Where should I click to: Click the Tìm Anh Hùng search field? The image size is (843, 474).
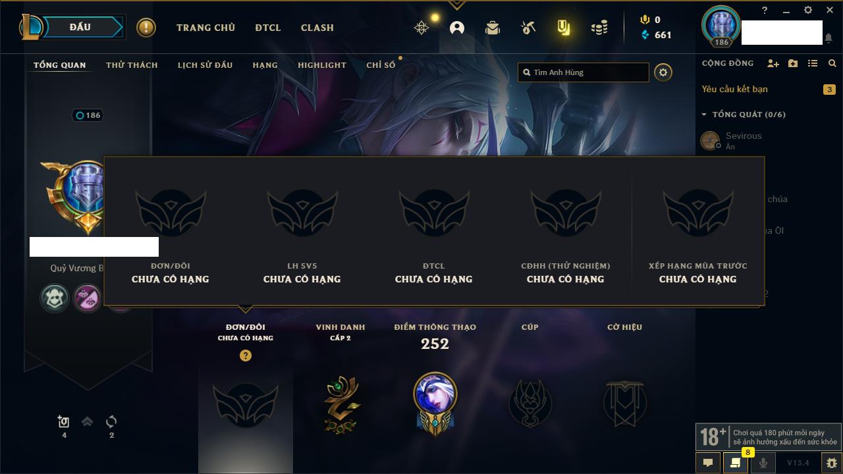pyautogui.click(x=584, y=72)
